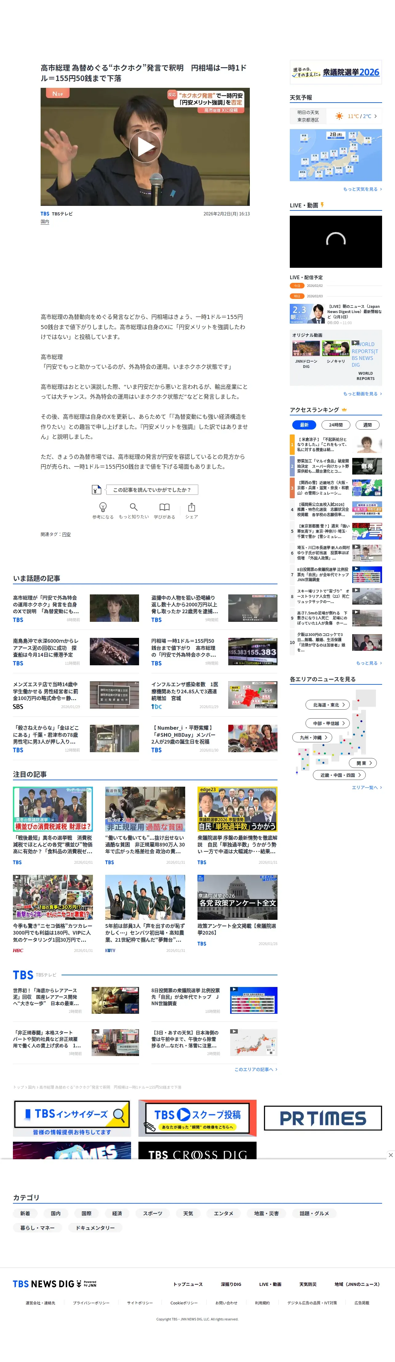Select the 関東 area button

pyautogui.click(x=363, y=763)
